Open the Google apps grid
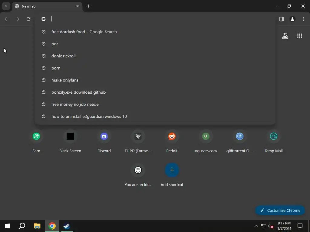310x232 pixels. [300, 36]
